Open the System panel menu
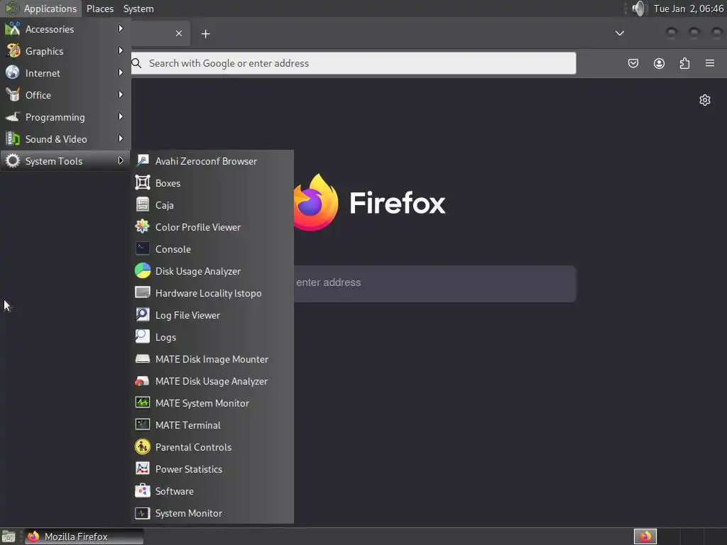This screenshot has width=727, height=545. point(138,9)
